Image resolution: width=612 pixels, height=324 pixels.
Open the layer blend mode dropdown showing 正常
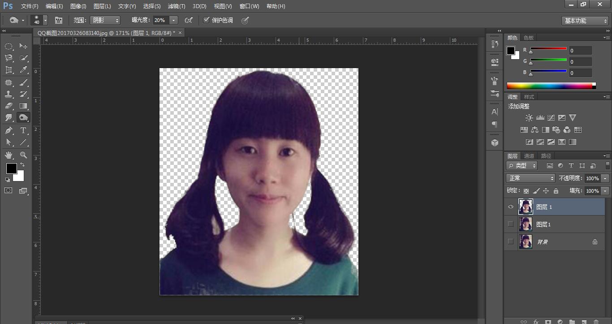tap(530, 178)
